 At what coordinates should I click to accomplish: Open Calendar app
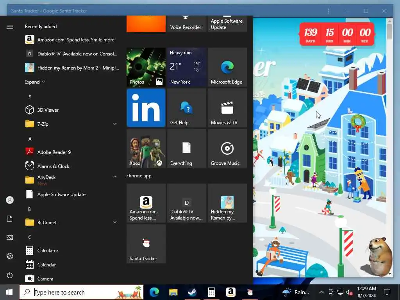pyautogui.click(x=72, y=264)
